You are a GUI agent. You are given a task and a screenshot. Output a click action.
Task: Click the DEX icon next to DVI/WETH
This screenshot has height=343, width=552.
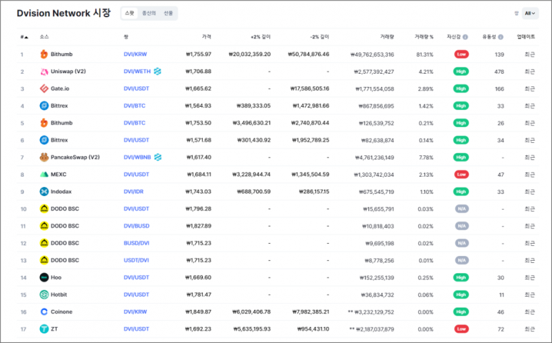coord(157,72)
